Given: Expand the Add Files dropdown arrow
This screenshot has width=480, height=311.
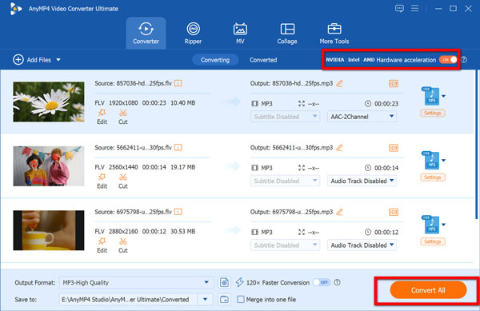Looking at the screenshot, I should [58, 60].
